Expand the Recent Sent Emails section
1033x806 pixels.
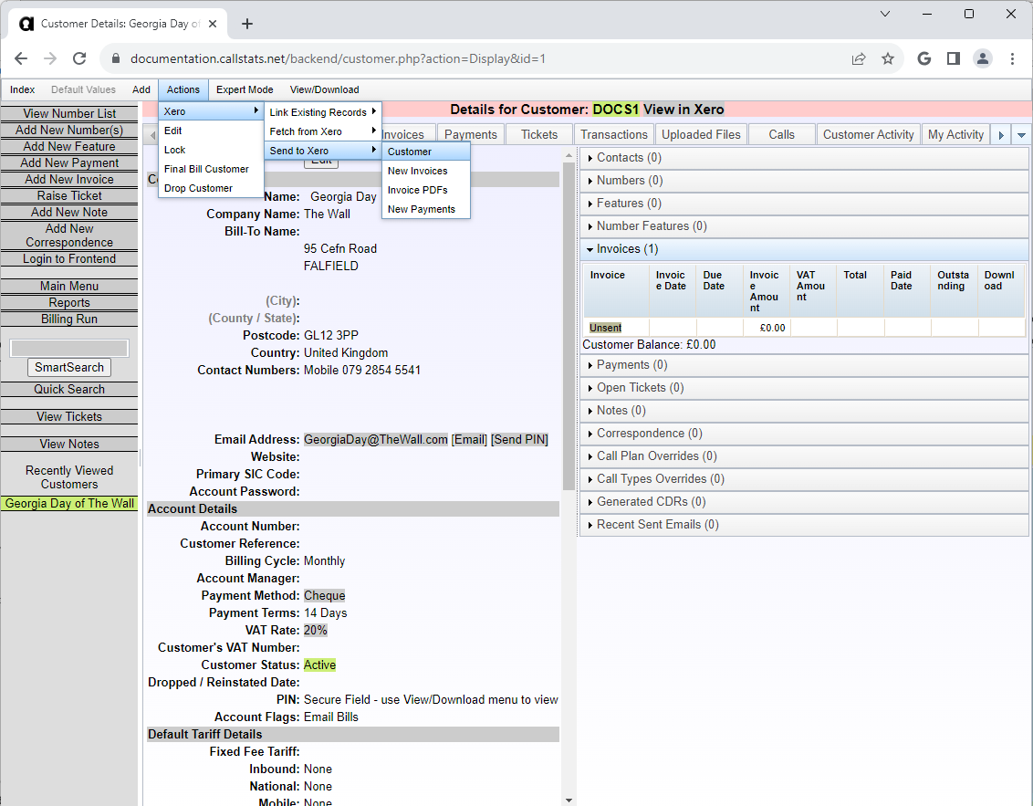pyautogui.click(x=657, y=525)
